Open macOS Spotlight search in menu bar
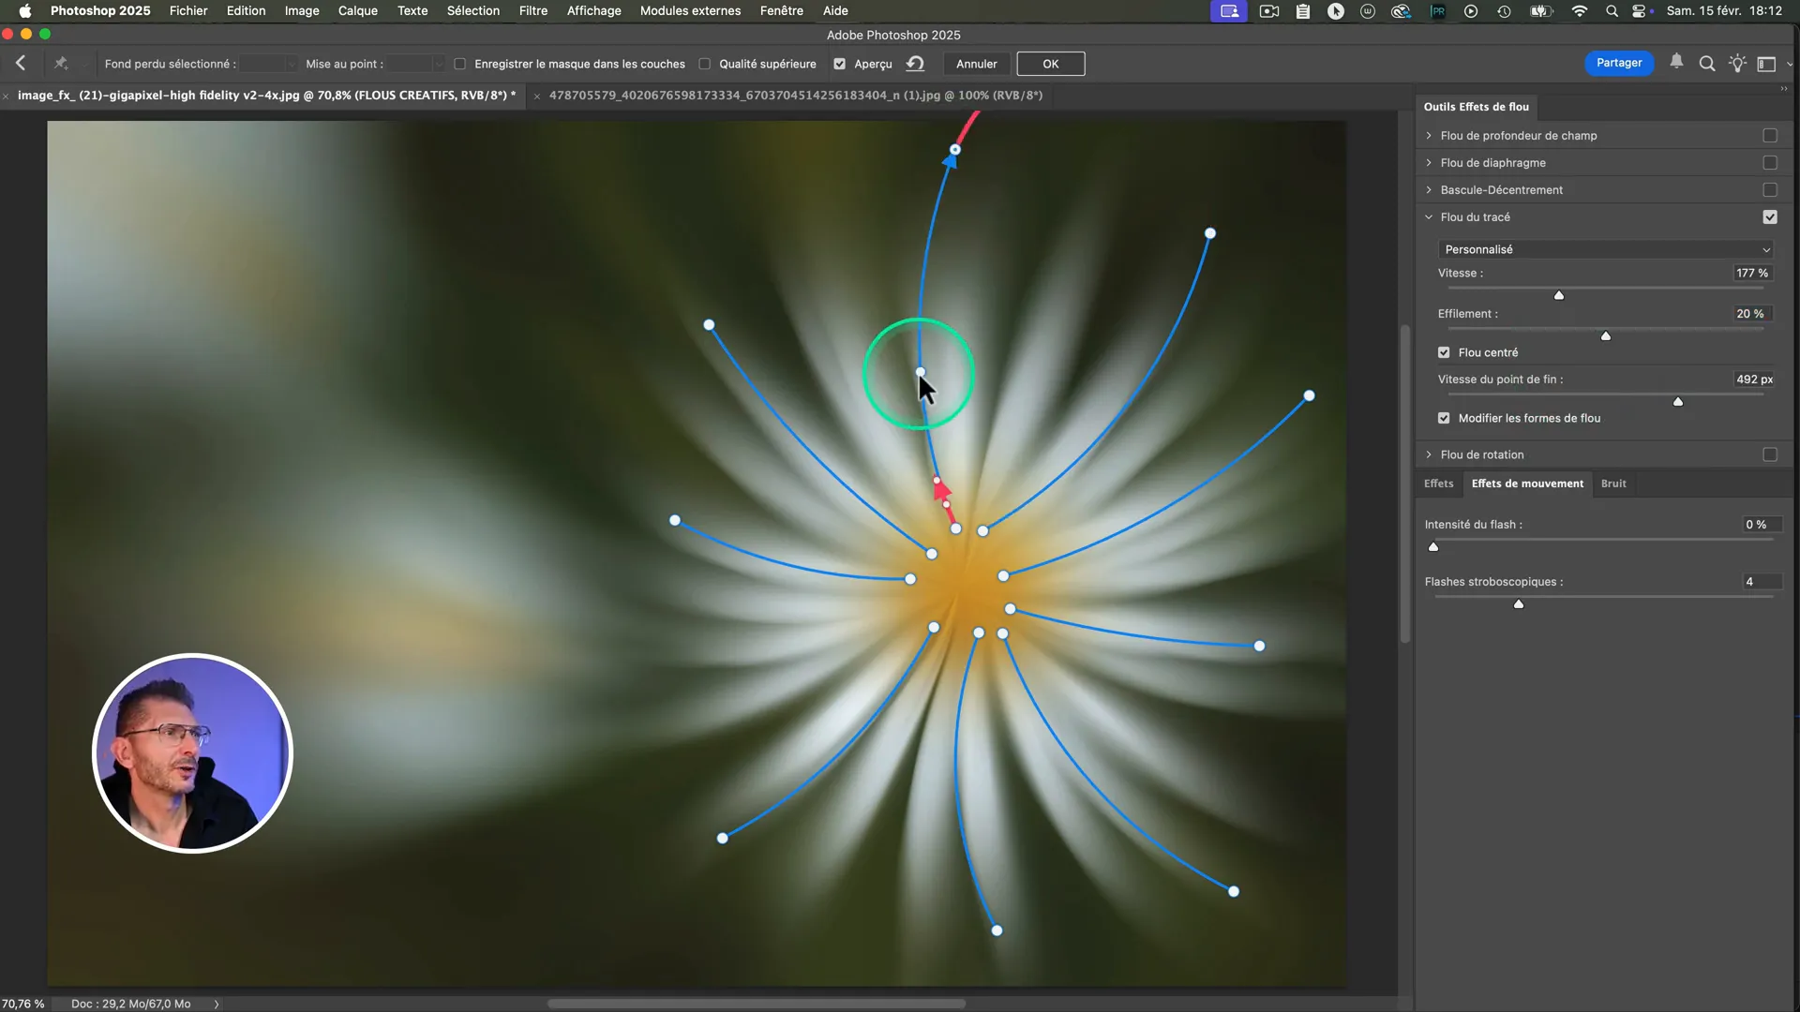 tap(1612, 11)
